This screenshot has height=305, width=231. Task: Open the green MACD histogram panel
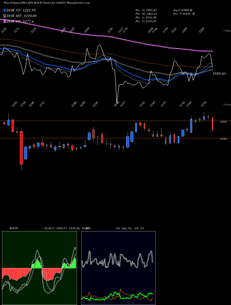[x=39, y=268]
